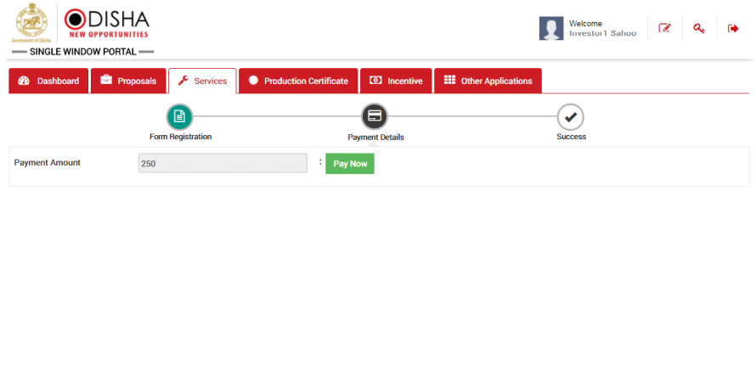756x377 pixels.
Task: Select the Services tab
Action: pyautogui.click(x=202, y=81)
